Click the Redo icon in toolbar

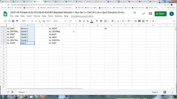point(9,21)
